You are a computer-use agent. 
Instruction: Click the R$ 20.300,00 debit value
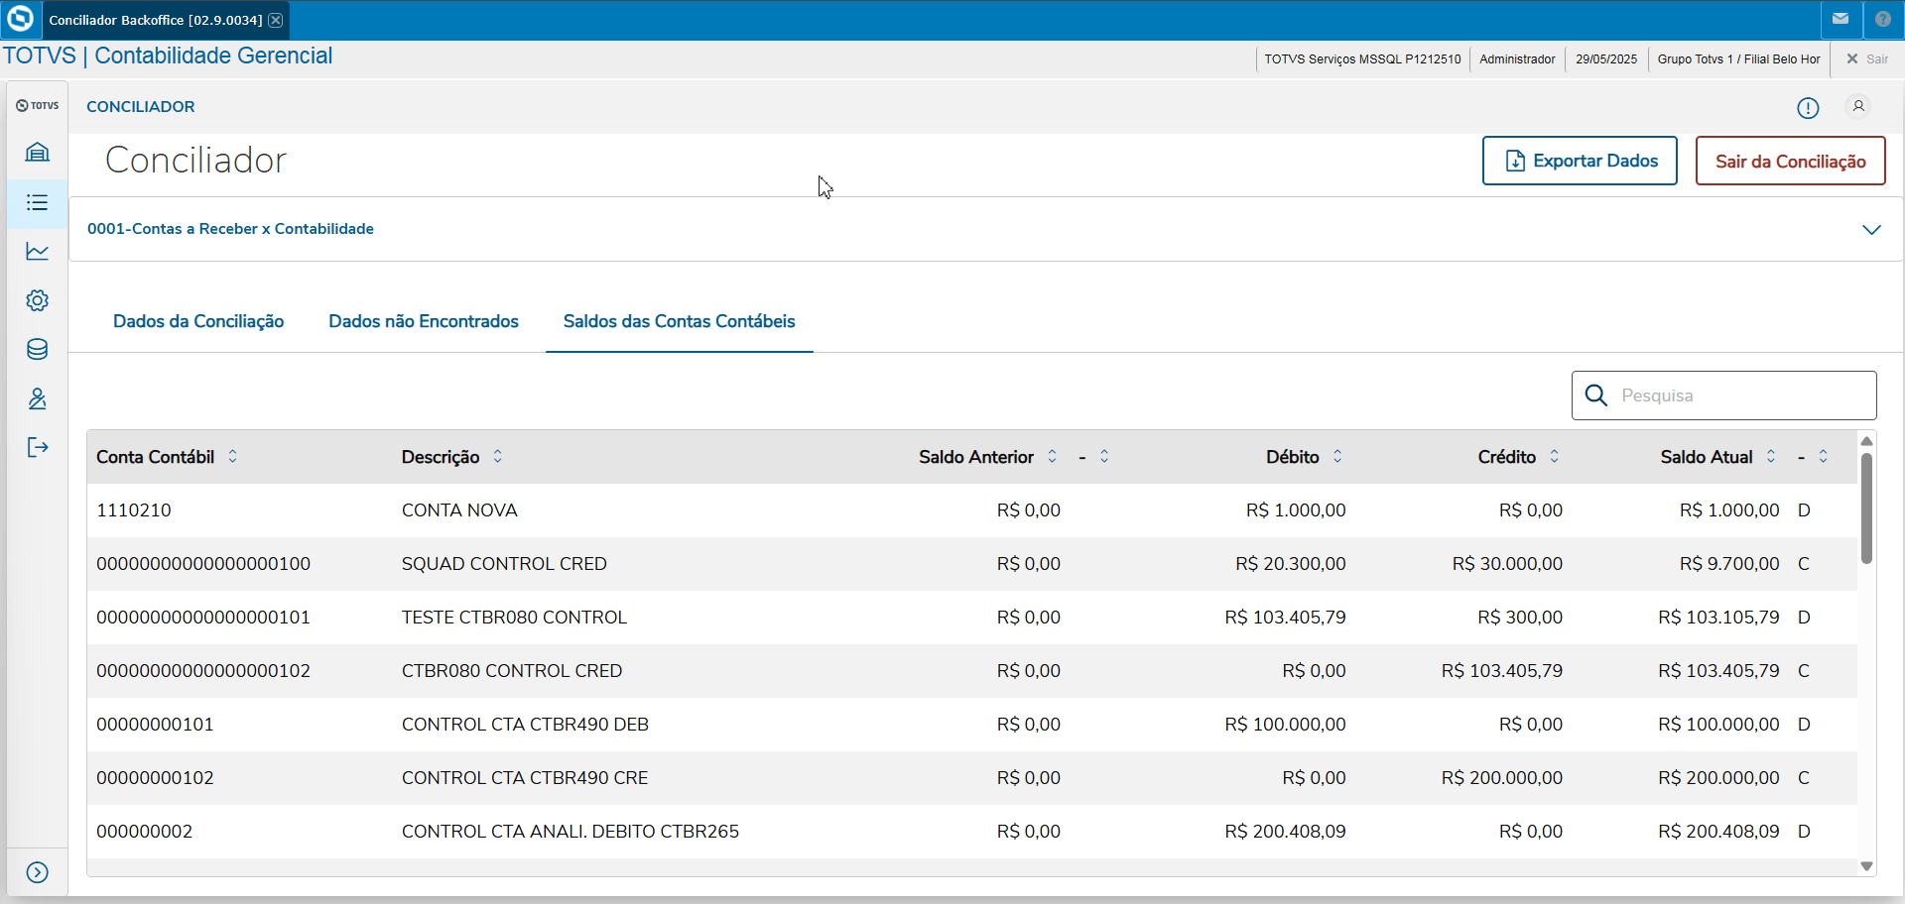coord(1291,564)
